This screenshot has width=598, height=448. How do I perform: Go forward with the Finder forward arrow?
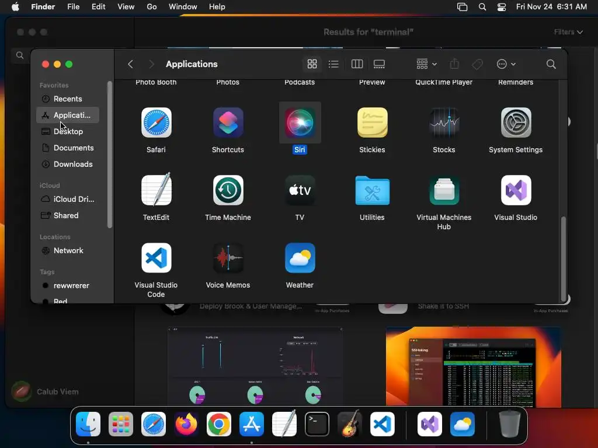coord(151,64)
